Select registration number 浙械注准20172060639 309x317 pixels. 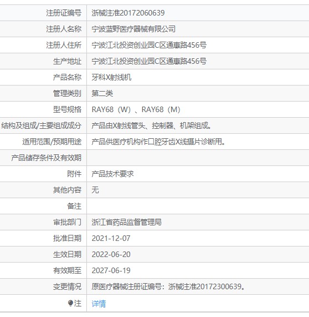pos(128,13)
